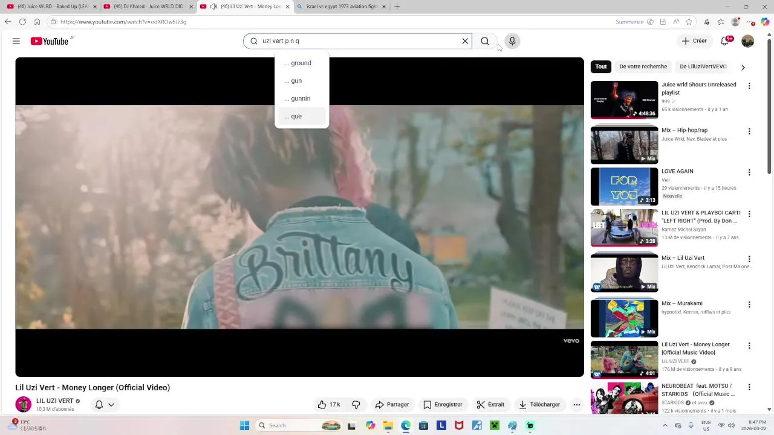Image resolution: width=774 pixels, height=435 pixels.
Task: Close the Lil Uzi Vert Money Longer tab
Action: point(287,7)
